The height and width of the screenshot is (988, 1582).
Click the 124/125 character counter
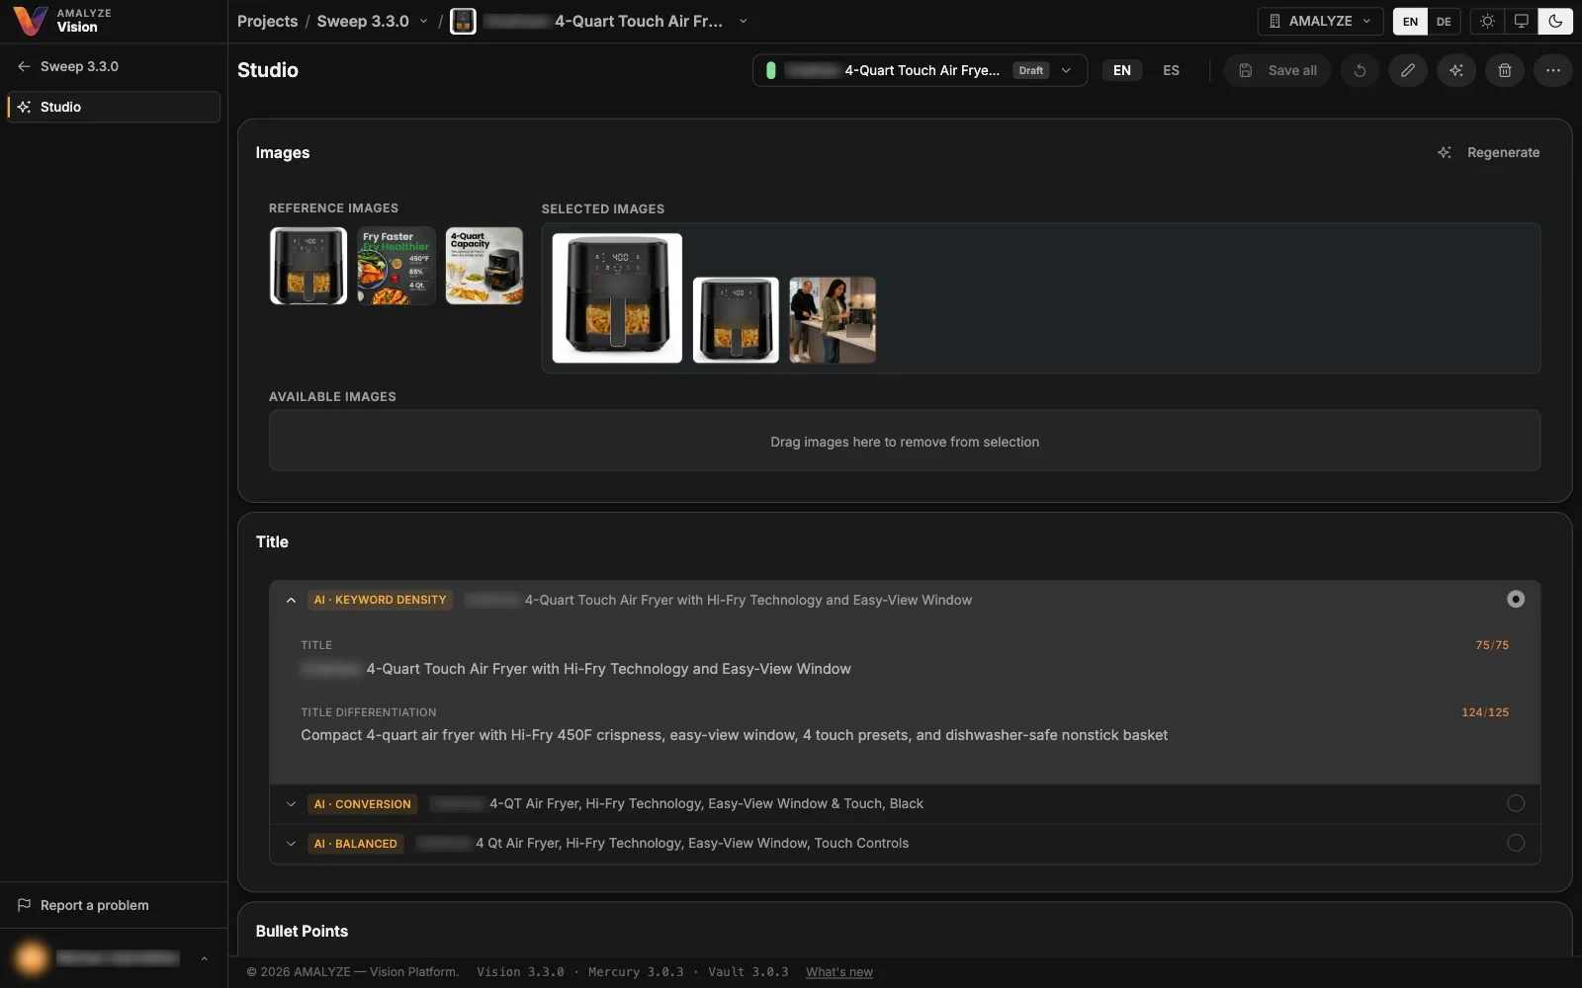click(x=1485, y=712)
